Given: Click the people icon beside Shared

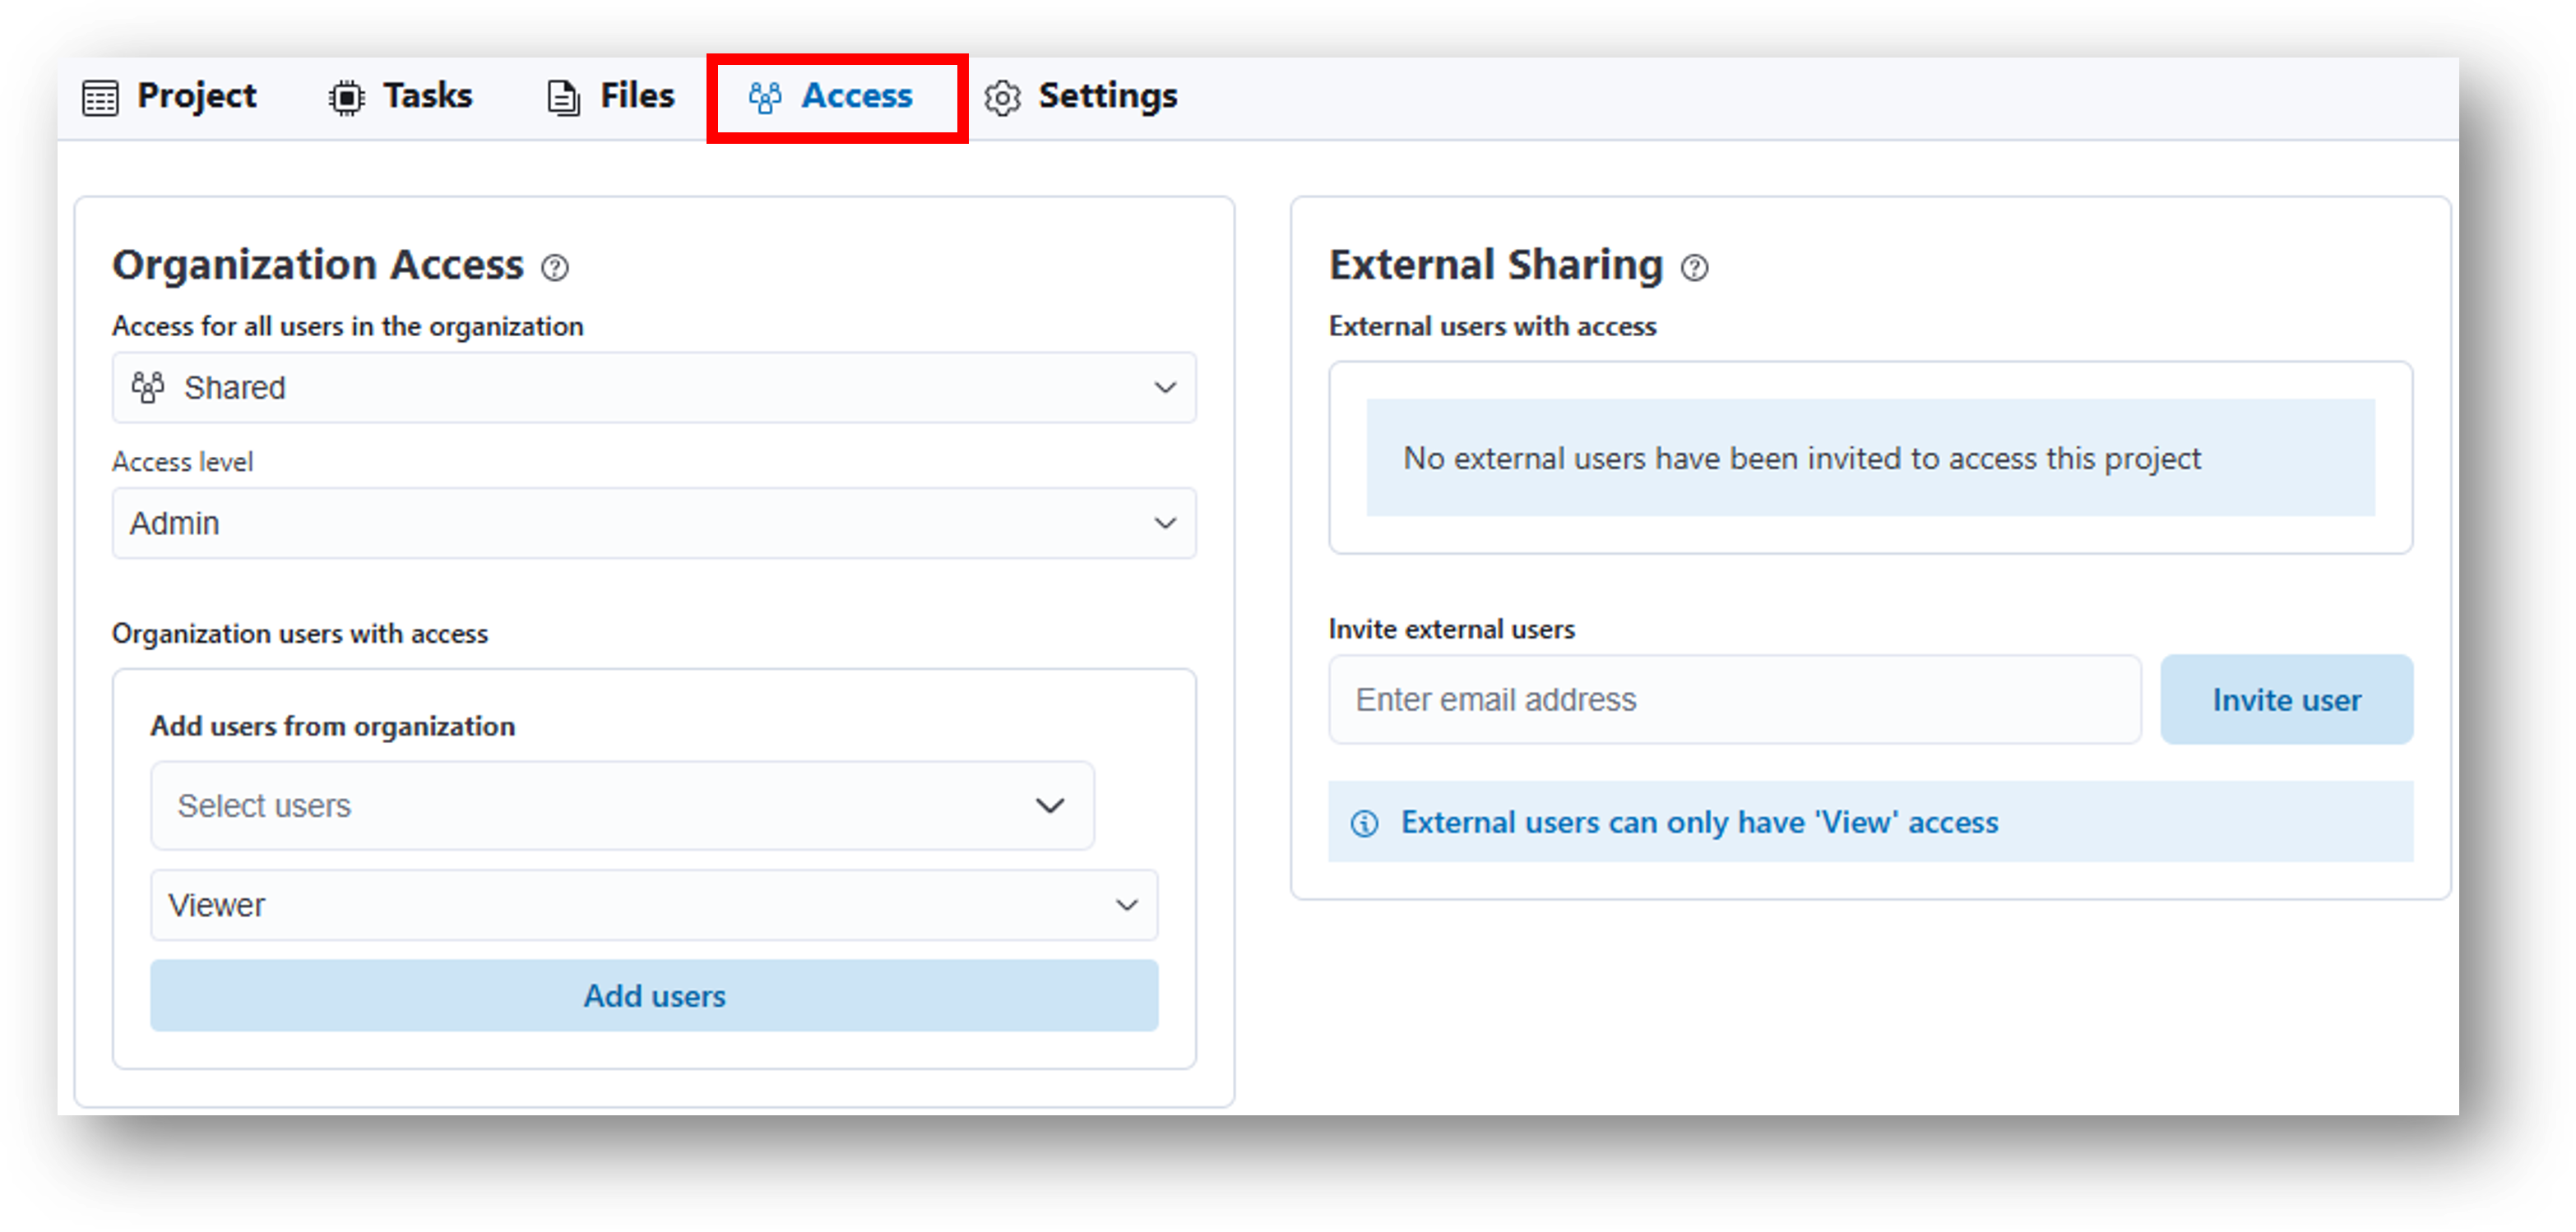Looking at the screenshot, I should click(x=148, y=386).
